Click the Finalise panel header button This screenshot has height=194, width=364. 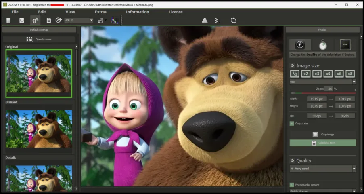322,30
